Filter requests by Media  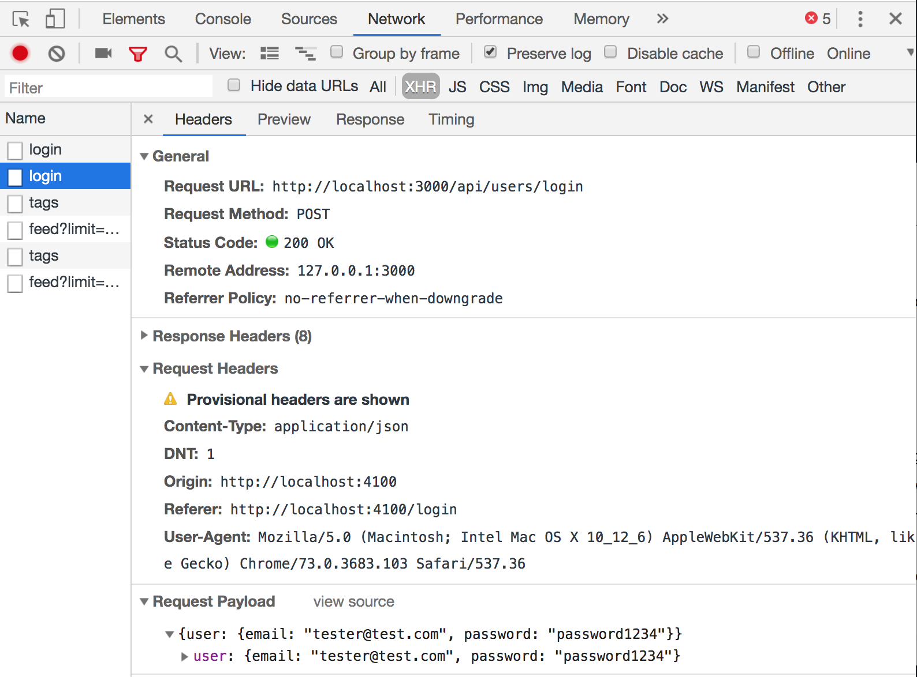tap(582, 87)
